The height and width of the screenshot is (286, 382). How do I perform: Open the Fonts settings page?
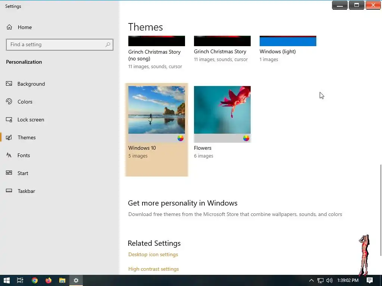[24, 155]
